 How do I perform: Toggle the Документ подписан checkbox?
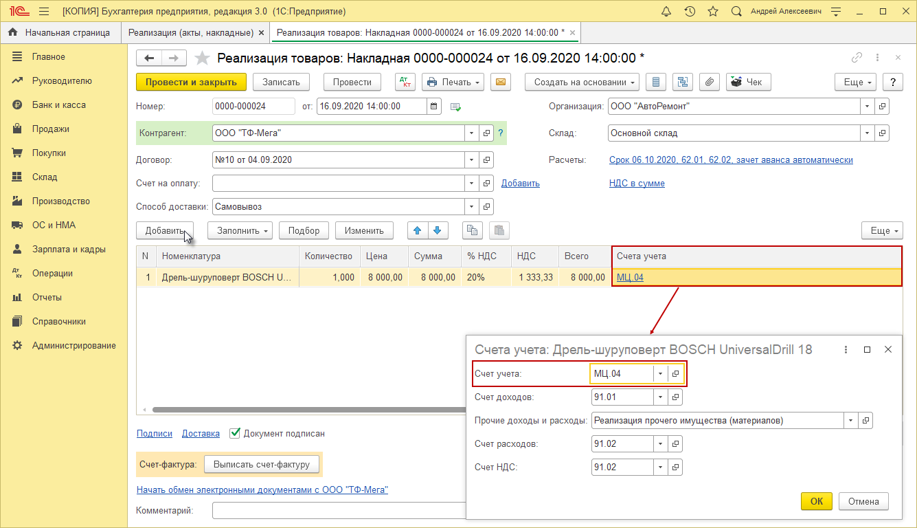coord(235,433)
